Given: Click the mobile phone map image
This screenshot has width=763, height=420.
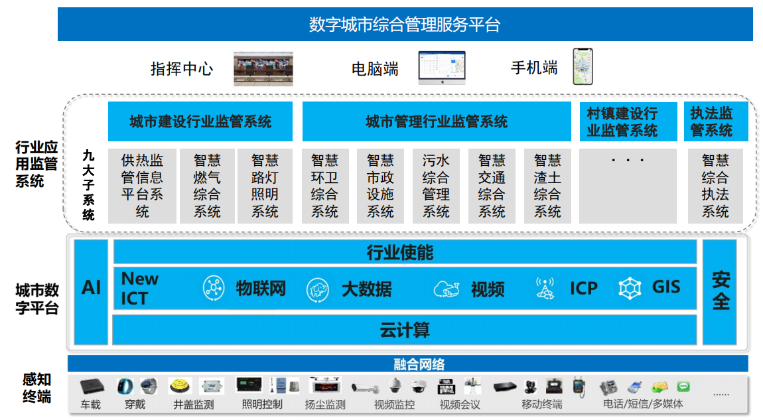Looking at the screenshot, I should pos(583,66).
